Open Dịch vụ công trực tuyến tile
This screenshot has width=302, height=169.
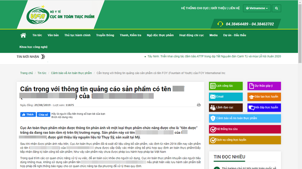click(245, 140)
